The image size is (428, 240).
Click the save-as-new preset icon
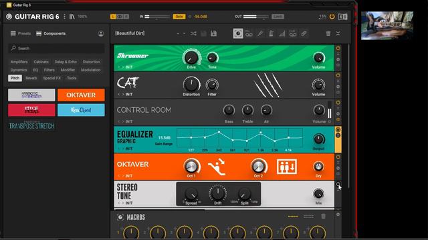click(213, 33)
